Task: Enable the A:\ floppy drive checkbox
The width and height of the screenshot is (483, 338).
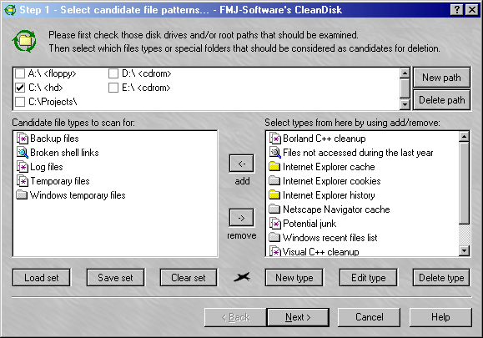Action: tap(20, 73)
